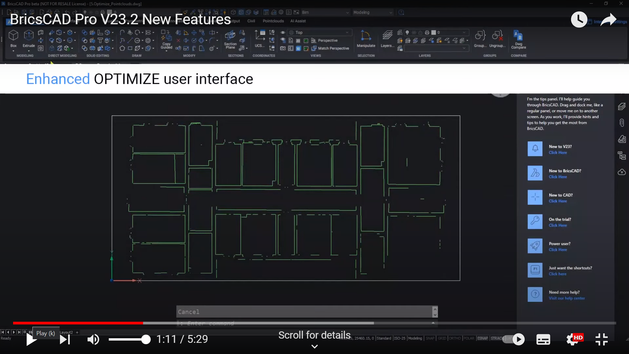The image size is (629, 354).
Task: Select the Civil ribbon tab
Action: pos(251,21)
